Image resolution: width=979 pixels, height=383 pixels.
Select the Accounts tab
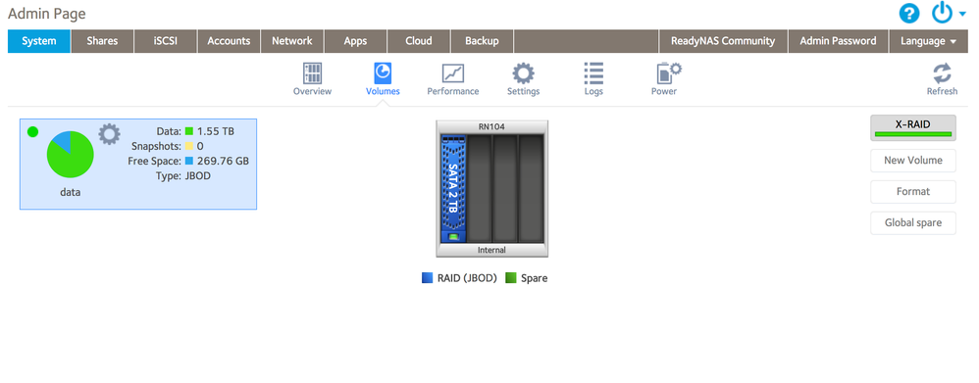click(x=229, y=41)
